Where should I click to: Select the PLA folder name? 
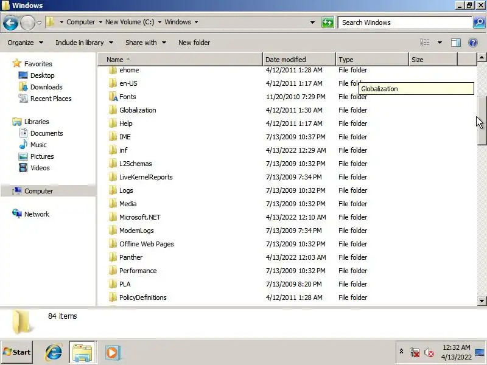click(125, 284)
